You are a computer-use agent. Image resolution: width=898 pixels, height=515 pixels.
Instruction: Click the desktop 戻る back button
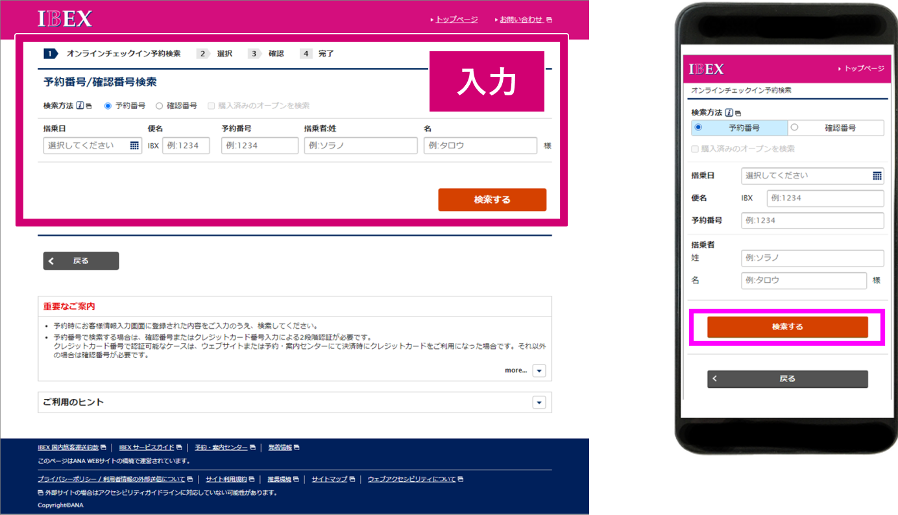click(x=81, y=261)
